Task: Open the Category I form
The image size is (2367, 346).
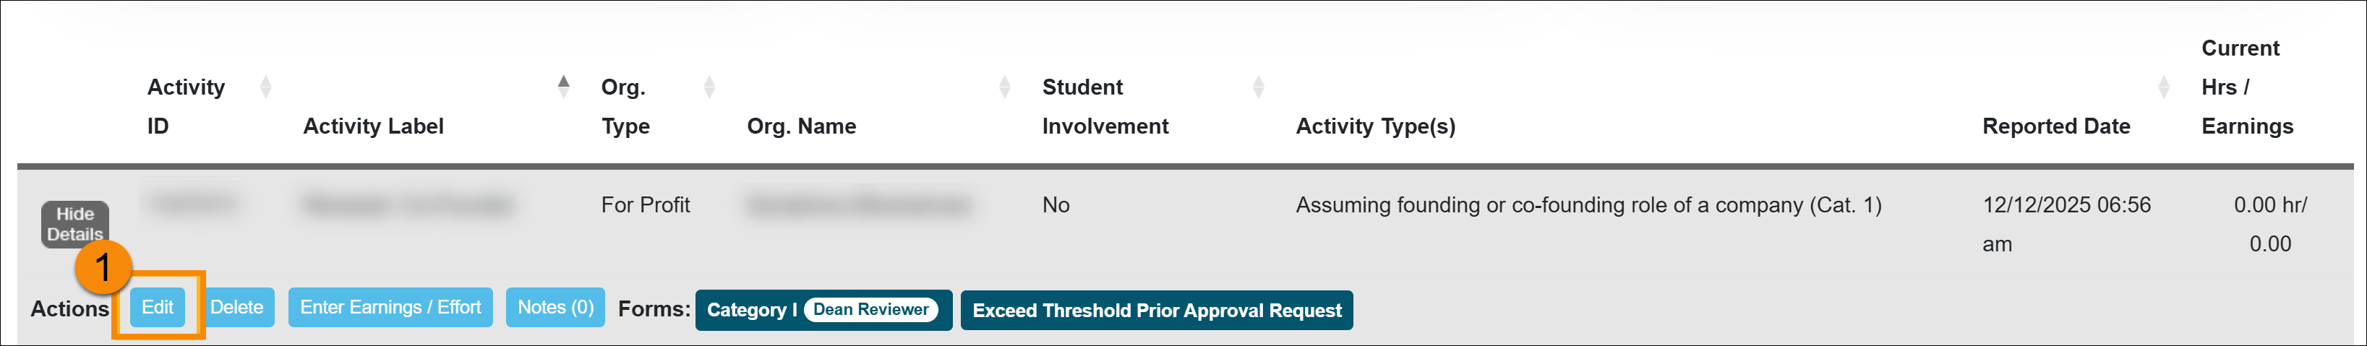Action: point(746,310)
